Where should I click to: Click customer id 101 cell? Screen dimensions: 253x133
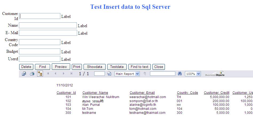68,97
